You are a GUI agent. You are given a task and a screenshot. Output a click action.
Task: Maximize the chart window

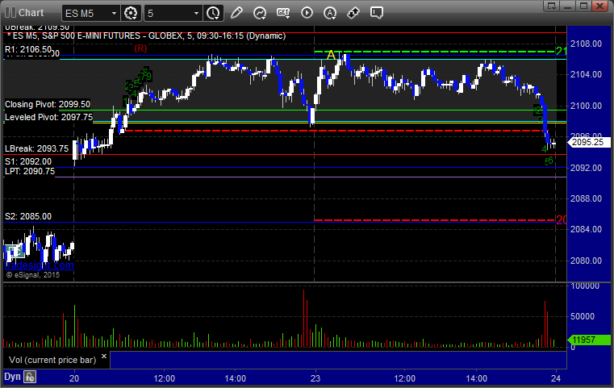(x=583, y=6)
